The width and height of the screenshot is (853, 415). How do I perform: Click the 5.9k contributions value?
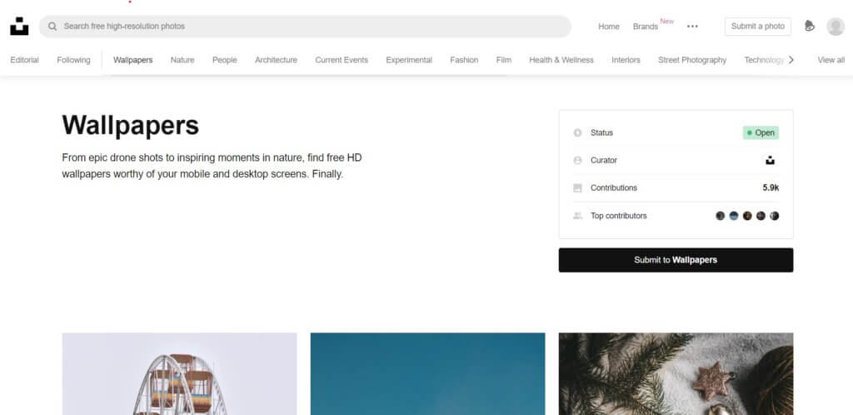coord(771,187)
